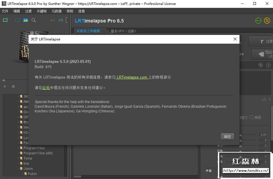
Task: Open the magnifier search icon
Action: [x=34, y=20]
